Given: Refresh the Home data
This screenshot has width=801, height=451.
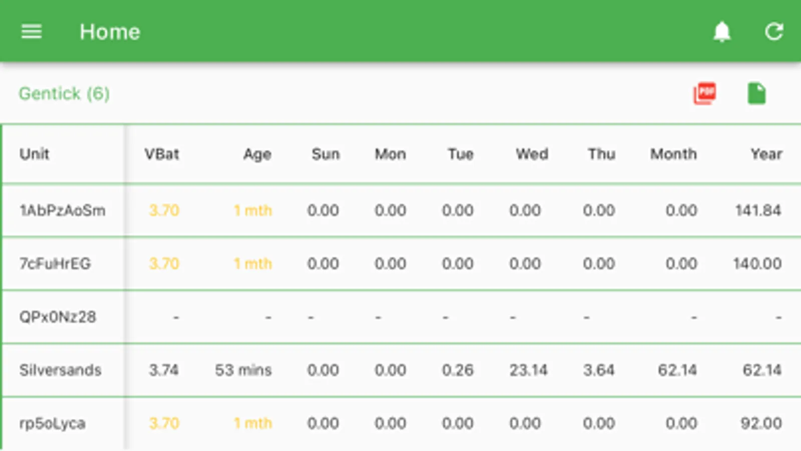Looking at the screenshot, I should 773,32.
